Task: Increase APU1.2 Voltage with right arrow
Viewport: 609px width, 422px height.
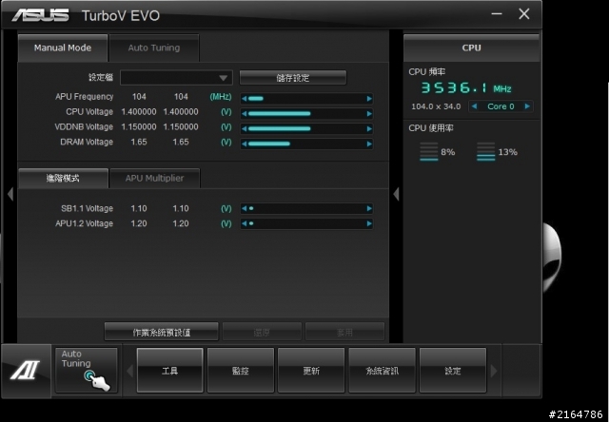Action: pos(369,223)
